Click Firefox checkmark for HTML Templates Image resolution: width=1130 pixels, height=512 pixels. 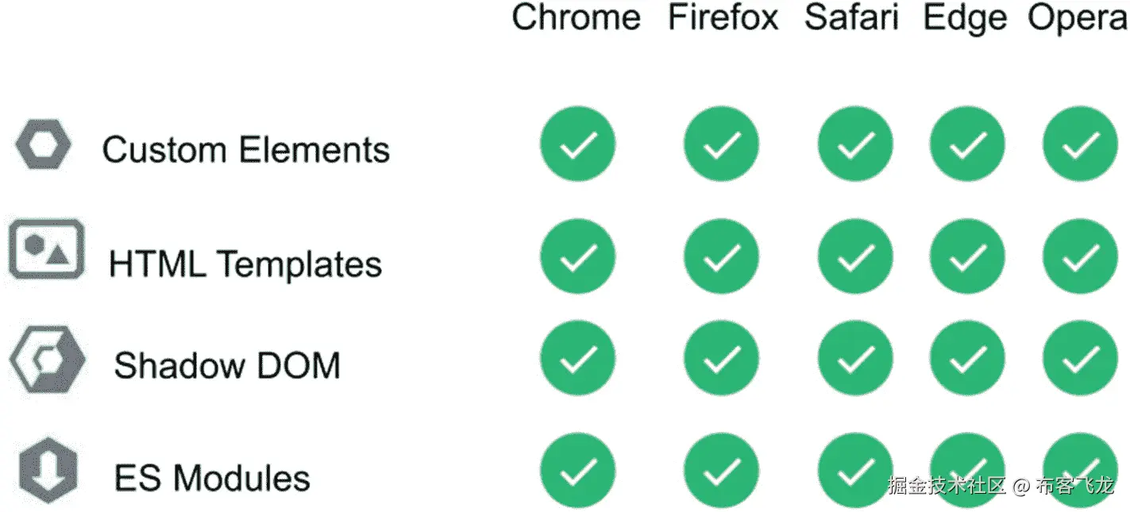721,256
